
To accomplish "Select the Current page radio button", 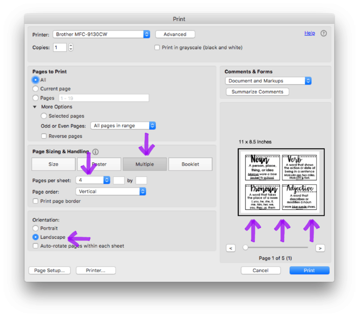I will coord(36,89).
